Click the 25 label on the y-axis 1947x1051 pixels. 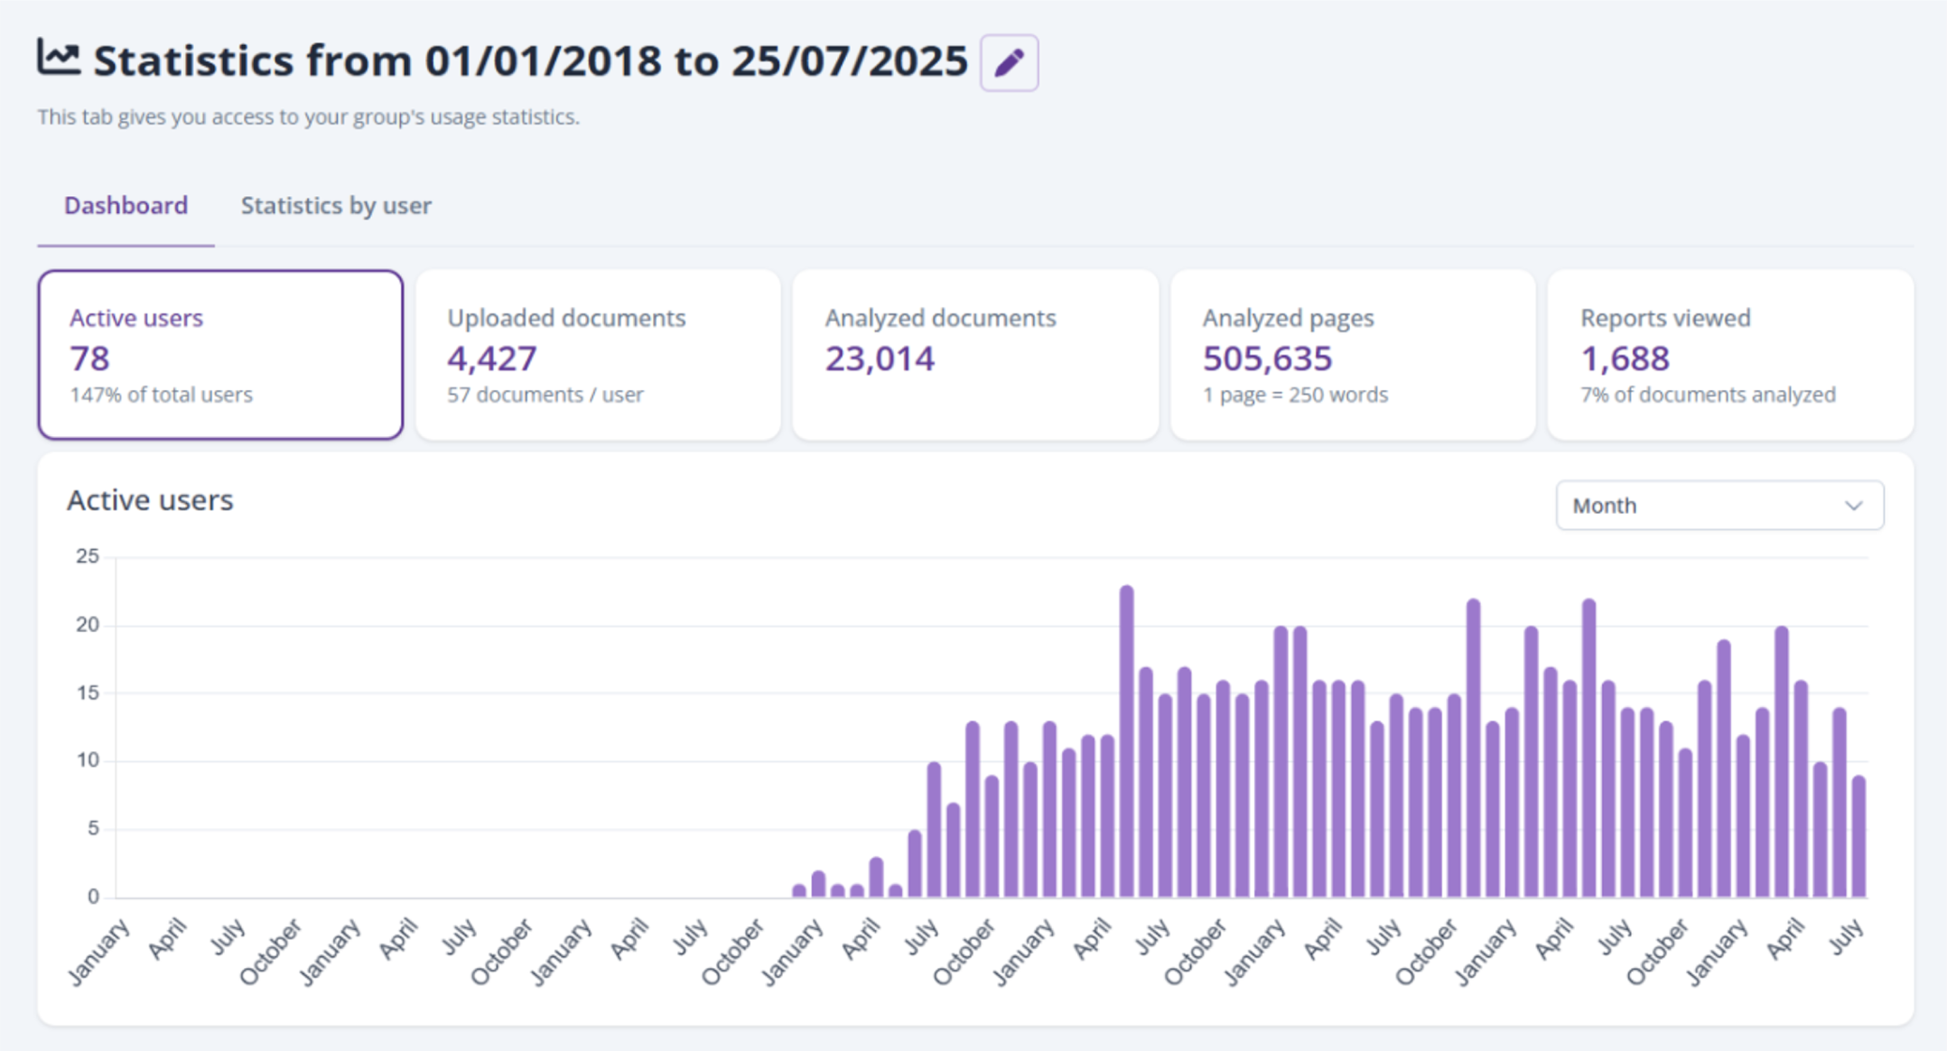(x=88, y=556)
